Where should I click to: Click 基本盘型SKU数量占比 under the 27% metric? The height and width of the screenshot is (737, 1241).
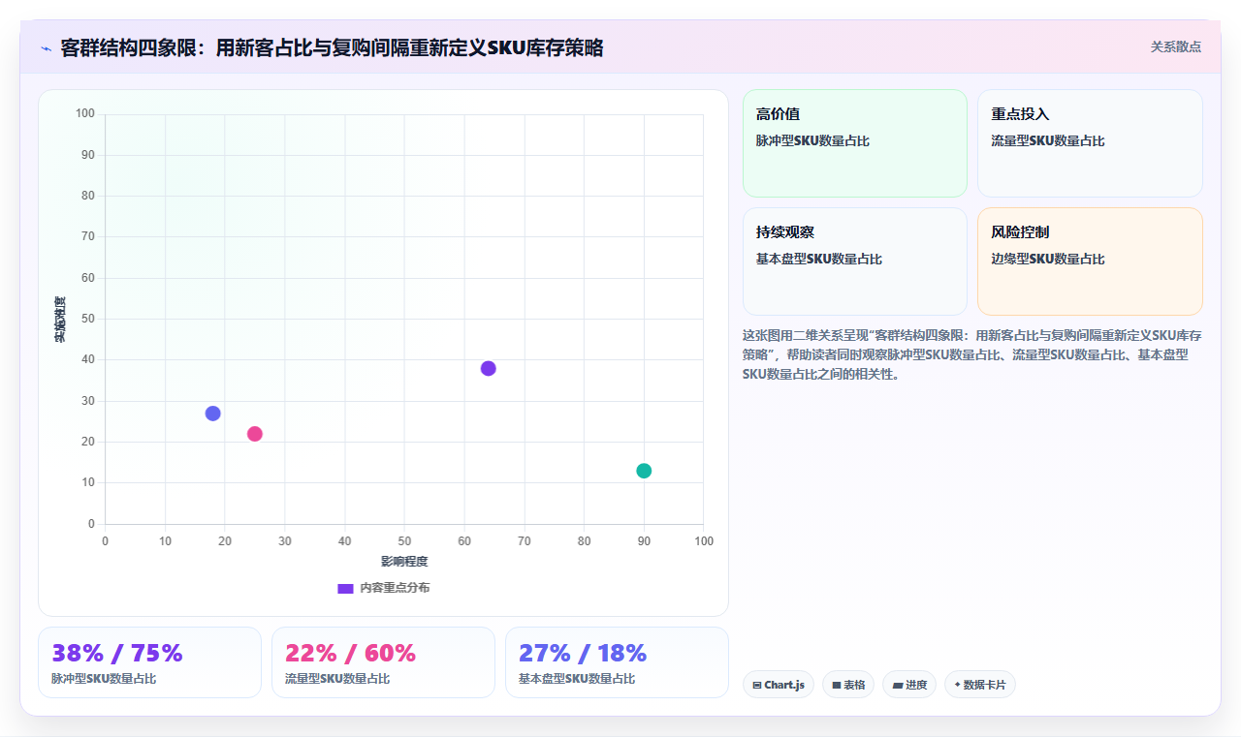coord(577,679)
